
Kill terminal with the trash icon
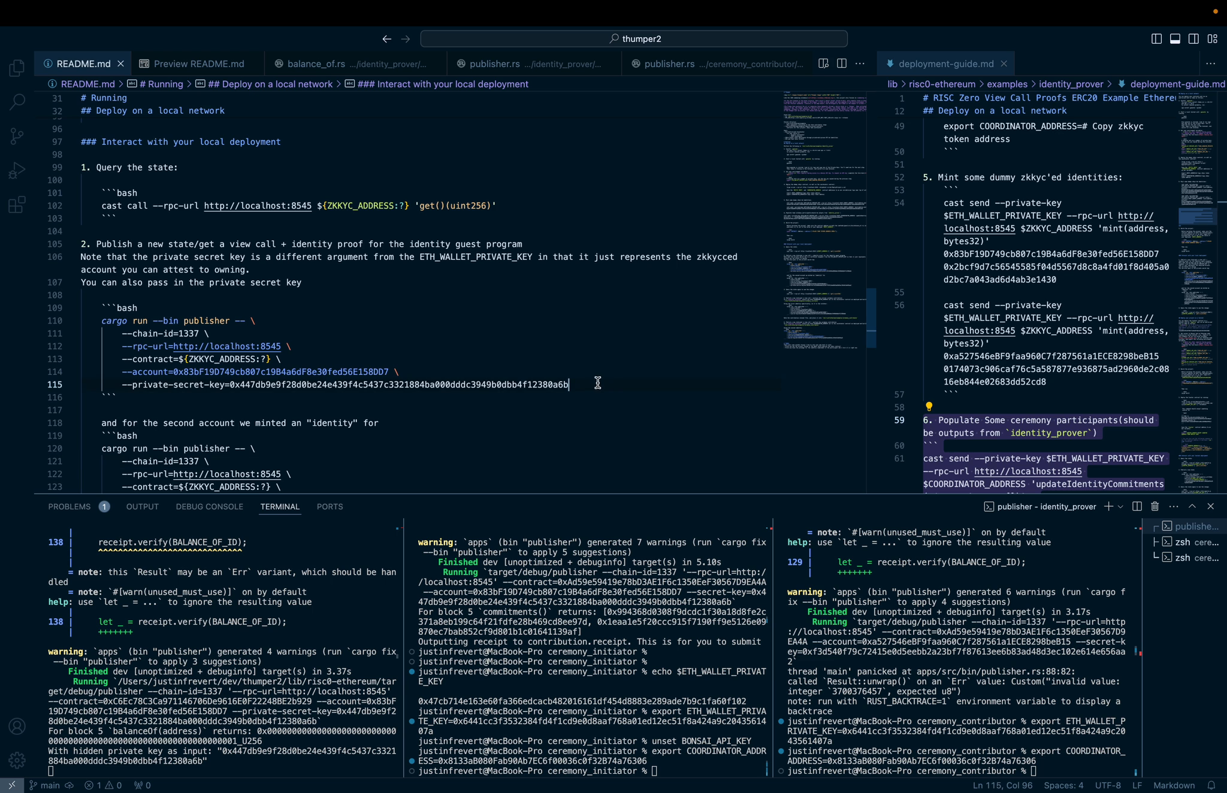point(1155,507)
